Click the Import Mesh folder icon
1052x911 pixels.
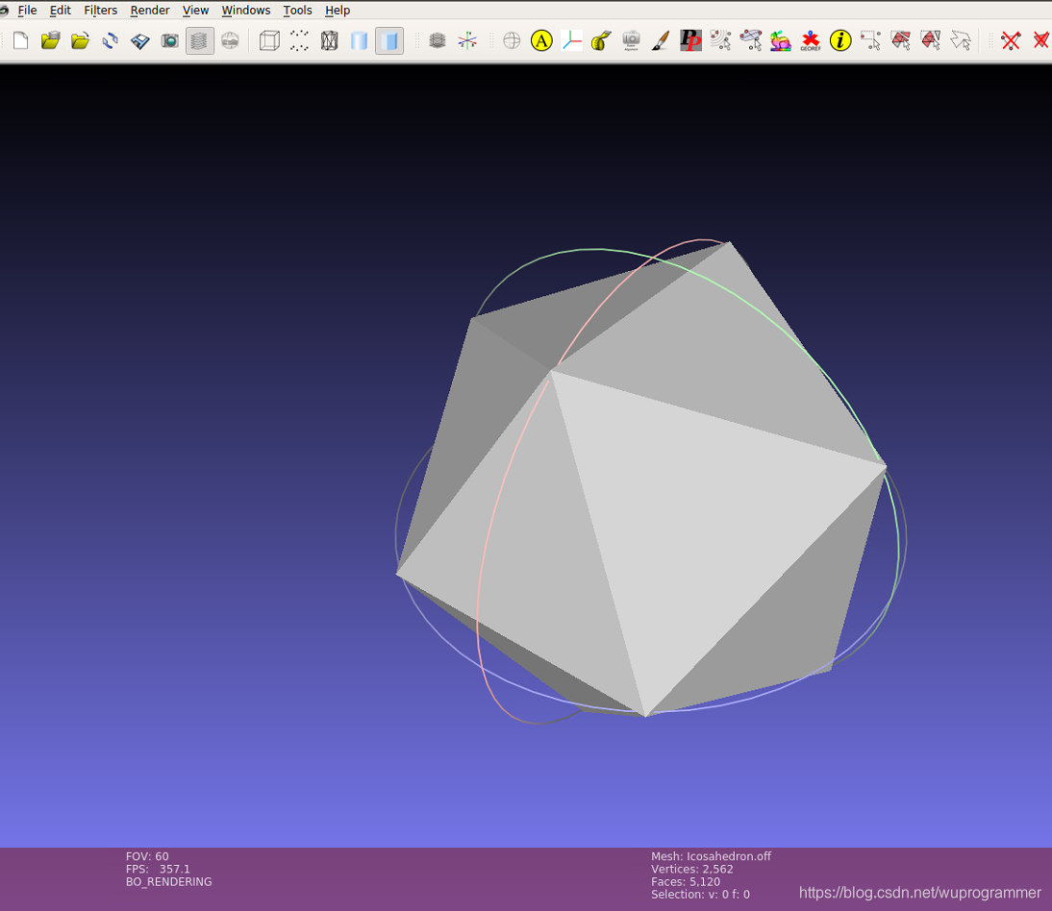point(81,41)
